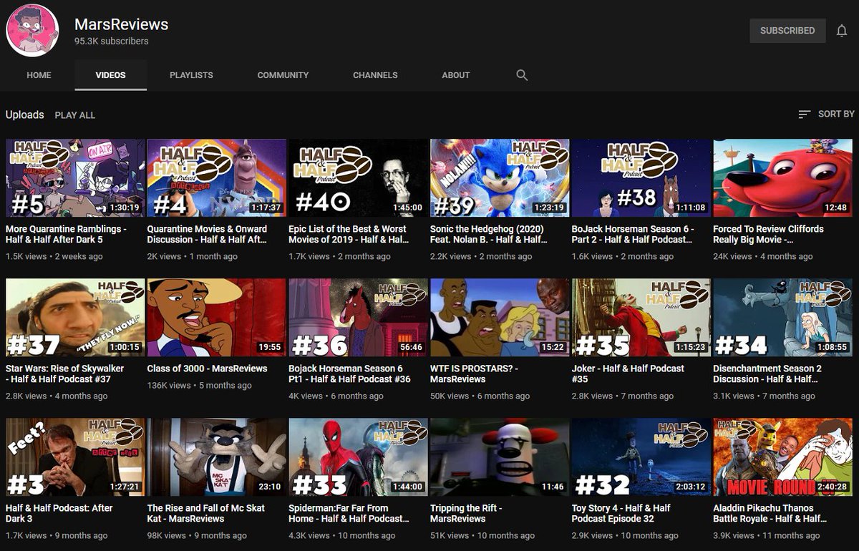Click title 'Forced To Review Cliffords Really Big Movie'
Screen dimensions: 859x551
[769, 234]
